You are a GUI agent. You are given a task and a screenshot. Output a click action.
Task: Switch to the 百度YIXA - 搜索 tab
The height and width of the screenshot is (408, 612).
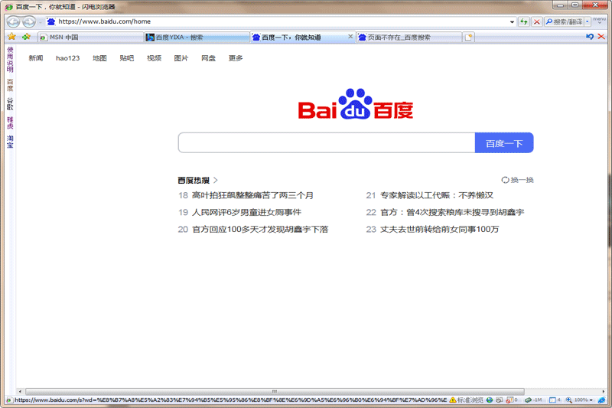(197, 37)
